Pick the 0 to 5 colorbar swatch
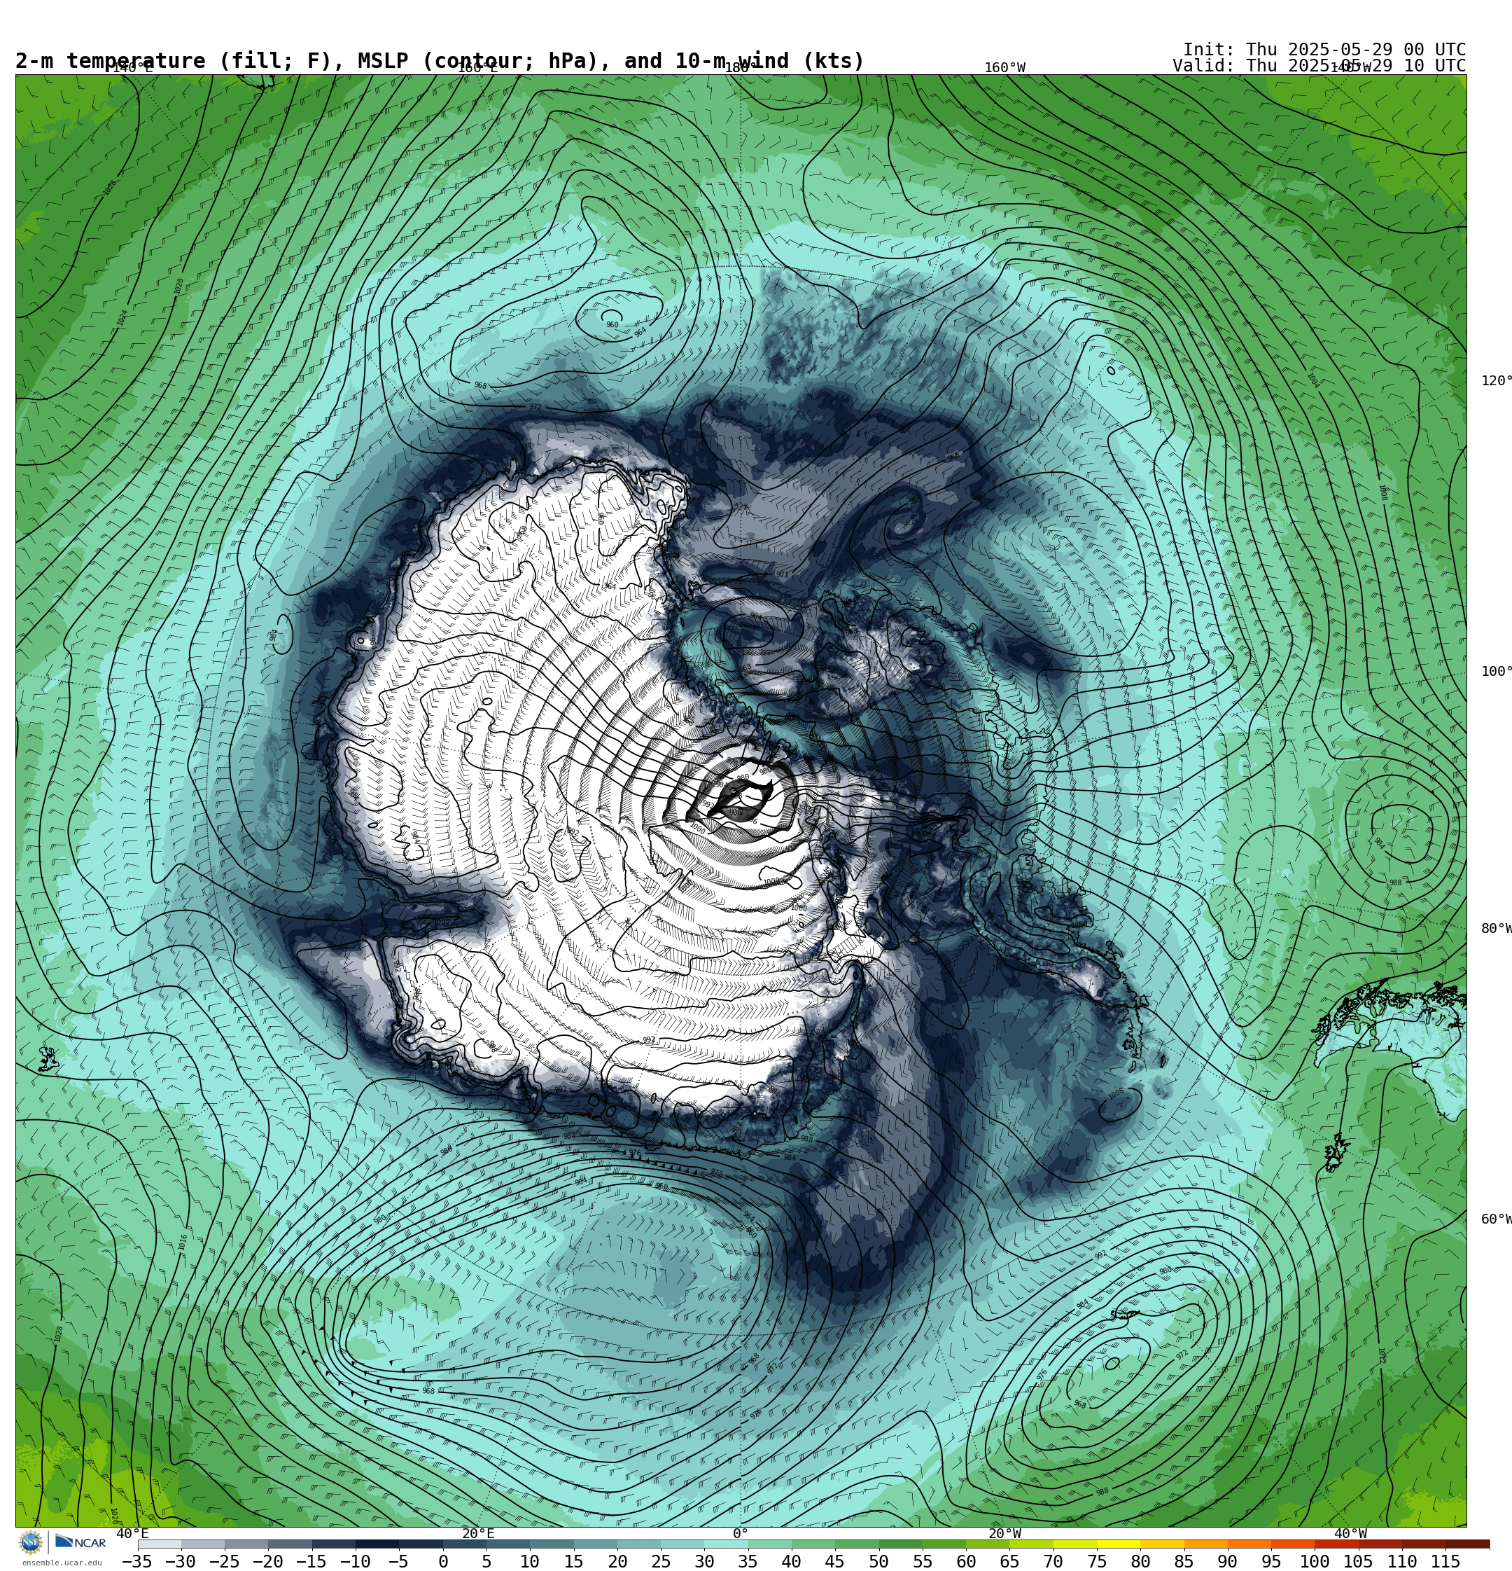The width and height of the screenshot is (1512, 1571). click(x=465, y=1544)
